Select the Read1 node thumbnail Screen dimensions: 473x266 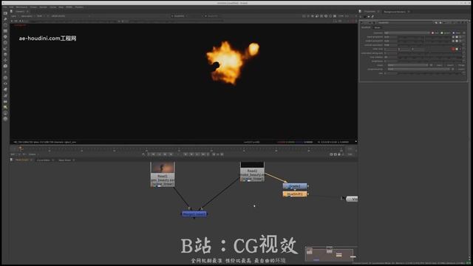[163, 168]
